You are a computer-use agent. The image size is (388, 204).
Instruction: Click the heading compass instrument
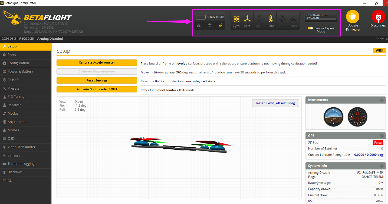point(357,117)
